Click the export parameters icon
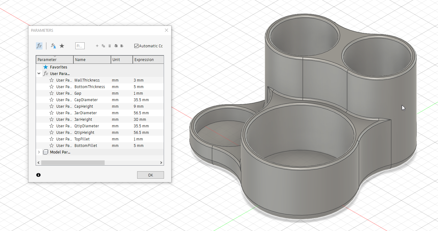Viewport: 438px width, 231px height. click(x=122, y=46)
